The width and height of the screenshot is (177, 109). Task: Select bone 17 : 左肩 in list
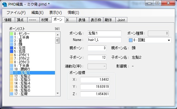click(32, 94)
